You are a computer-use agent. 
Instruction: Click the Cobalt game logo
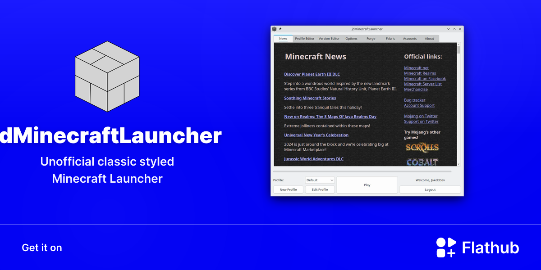(422, 162)
